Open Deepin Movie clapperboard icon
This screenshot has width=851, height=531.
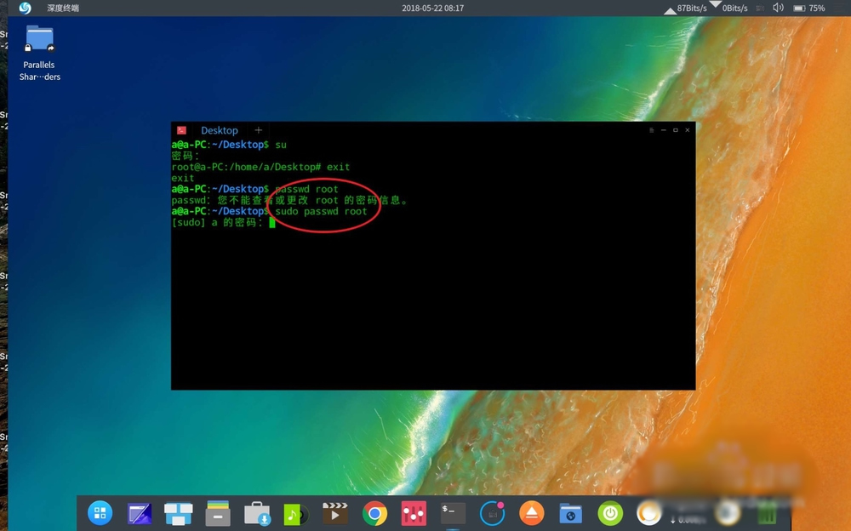(335, 513)
